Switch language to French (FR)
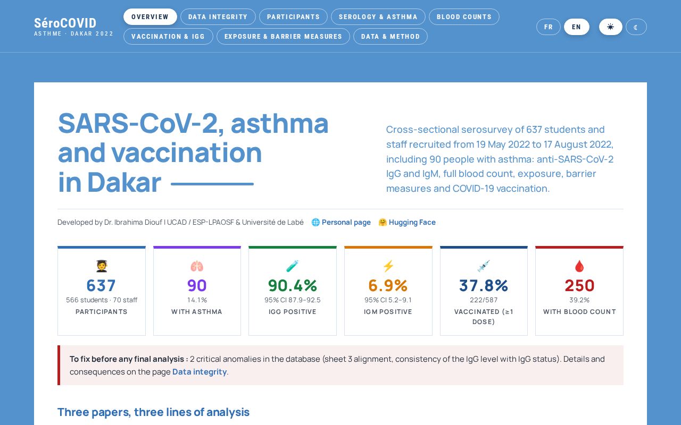This screenshot has width=681, height=425. pyautogui.click(x=549, y=27)
